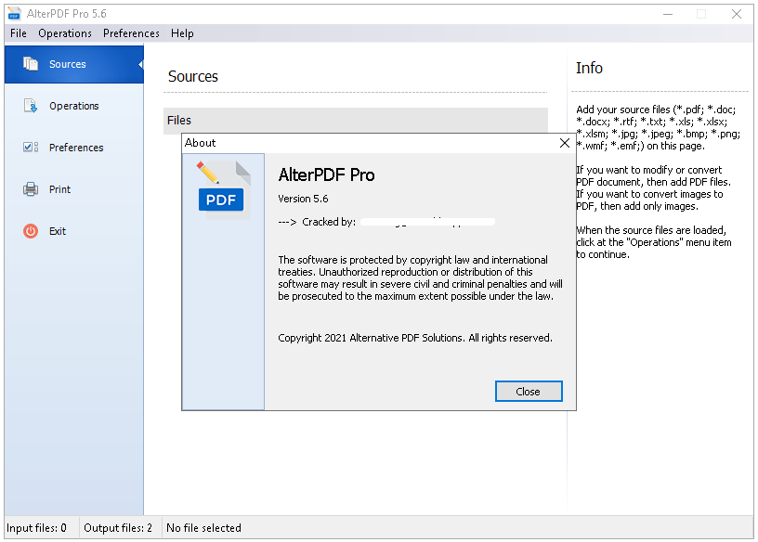Open the Preferences menu in menu bar
The width and height of the screenshot is (758, 542).
(x=131, y=33)
